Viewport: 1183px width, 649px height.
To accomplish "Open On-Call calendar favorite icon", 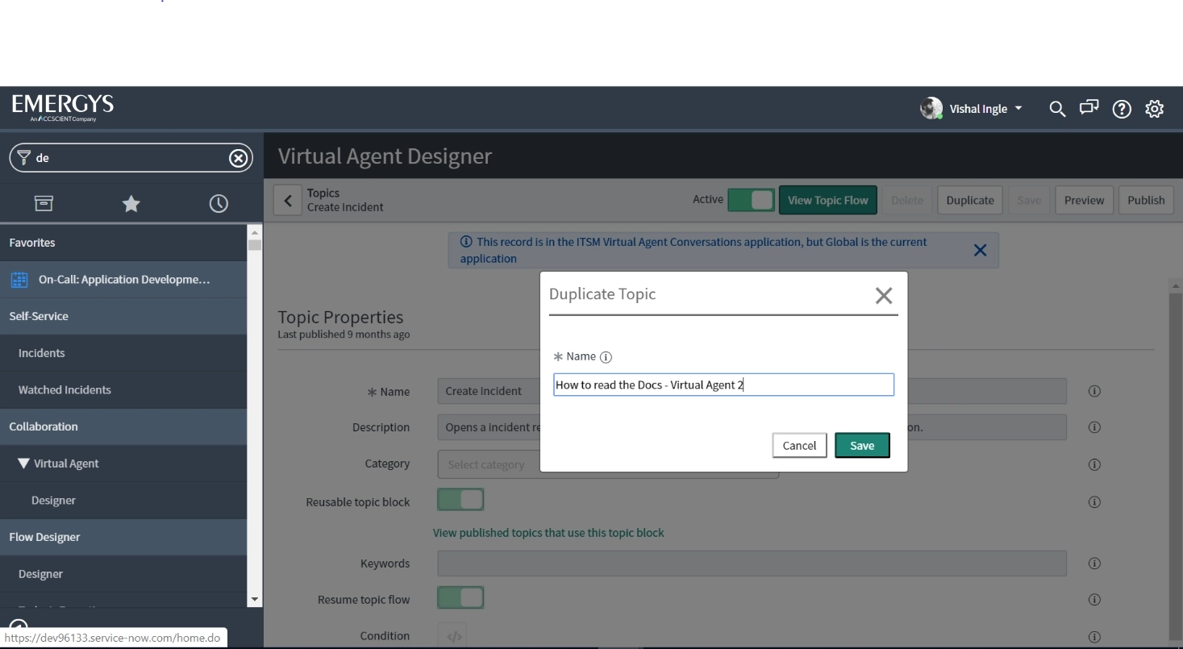I will click(19, 280).
